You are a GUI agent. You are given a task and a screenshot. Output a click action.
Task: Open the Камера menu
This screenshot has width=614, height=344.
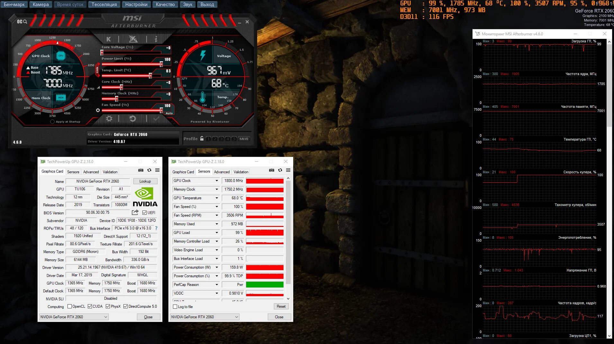[x=41, y=4]
